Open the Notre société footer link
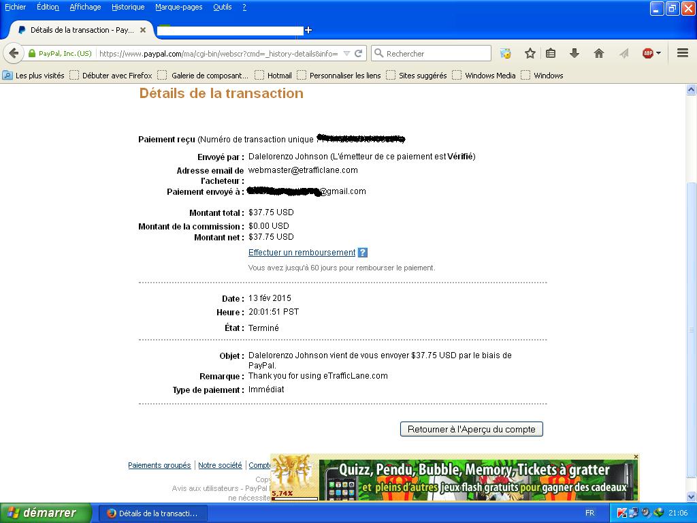This screenshot has width=697, height=523. click(x=220, y=465)
